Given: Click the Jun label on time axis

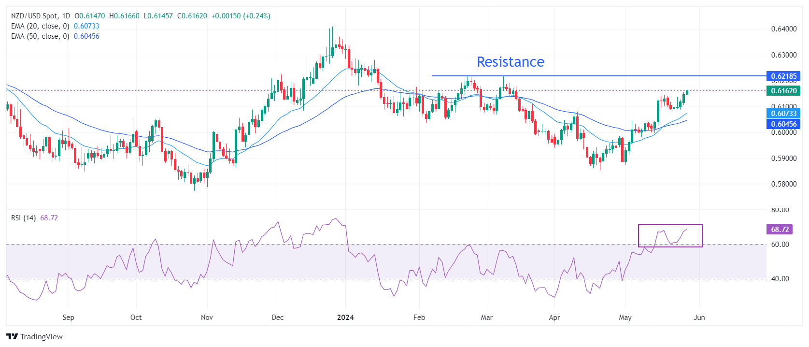Looking at the screenshot, I should (699, 318).
